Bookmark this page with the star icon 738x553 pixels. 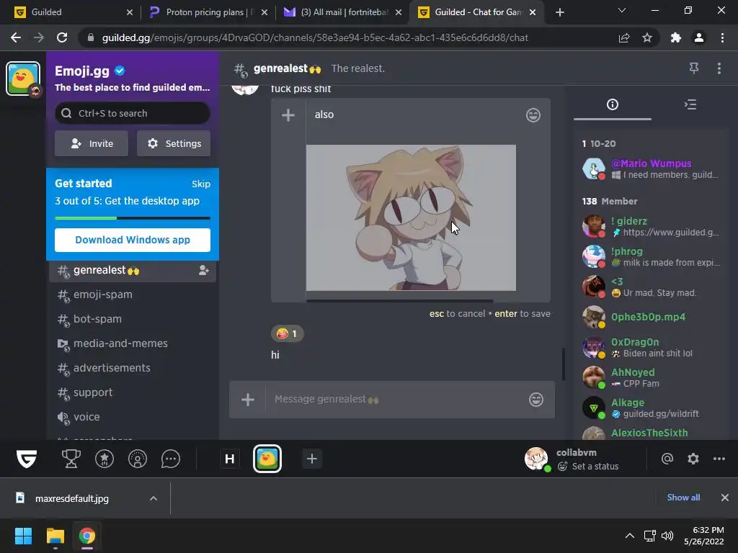(x=647, y=37)
